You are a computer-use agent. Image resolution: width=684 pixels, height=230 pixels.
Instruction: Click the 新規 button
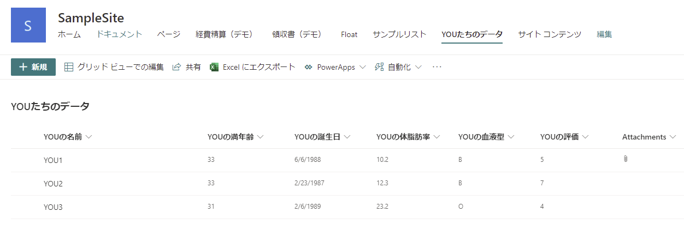33,67
